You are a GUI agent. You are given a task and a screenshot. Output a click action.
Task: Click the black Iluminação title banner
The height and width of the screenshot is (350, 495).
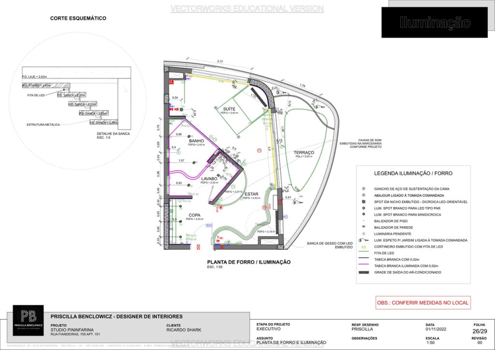coord(435,22)
